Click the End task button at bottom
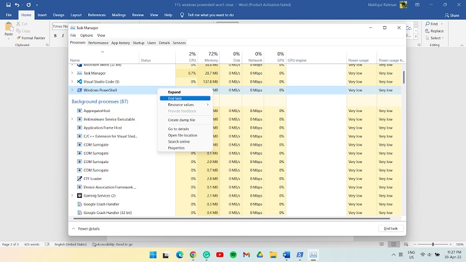 pos(391,228)
